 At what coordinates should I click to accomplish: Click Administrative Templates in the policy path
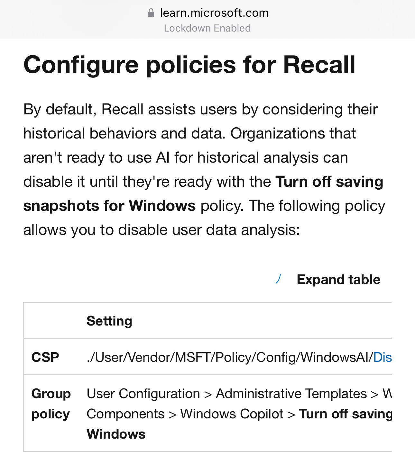(x=291, y=394)
